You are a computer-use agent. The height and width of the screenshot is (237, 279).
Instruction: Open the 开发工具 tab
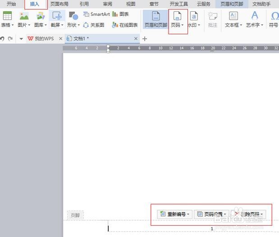click(178, 4)
